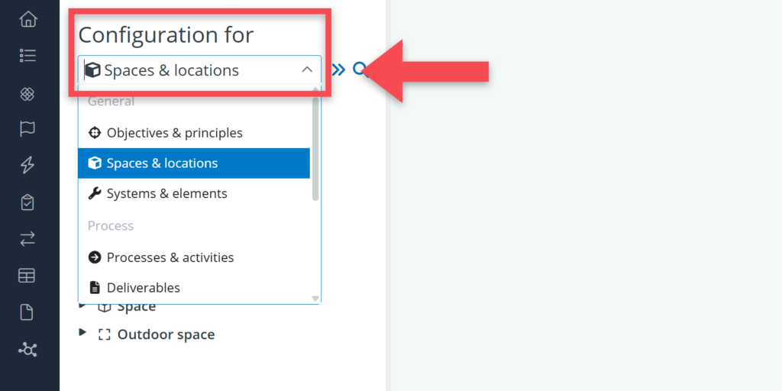782x391 pixels.
Task: Collapse the Spaces & locations dropdown
Action: pos(307,70)
